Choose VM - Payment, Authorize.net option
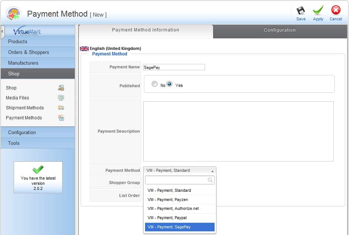The height and width of the screenshot is (235, 350). coord(180,209)
